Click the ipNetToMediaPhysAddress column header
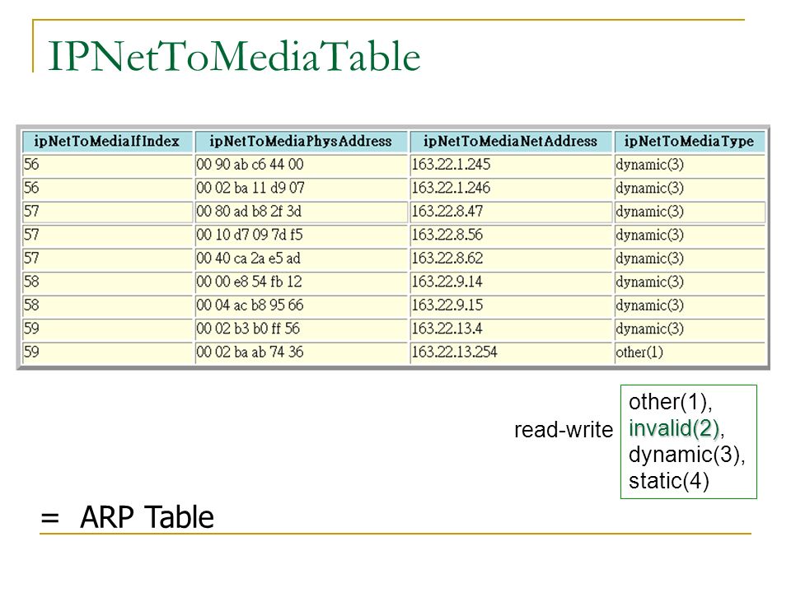 click(x=302, y=142)
